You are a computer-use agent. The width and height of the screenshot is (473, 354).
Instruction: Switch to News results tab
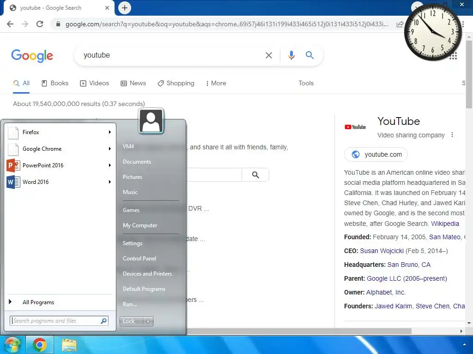(x=133, y=83)
